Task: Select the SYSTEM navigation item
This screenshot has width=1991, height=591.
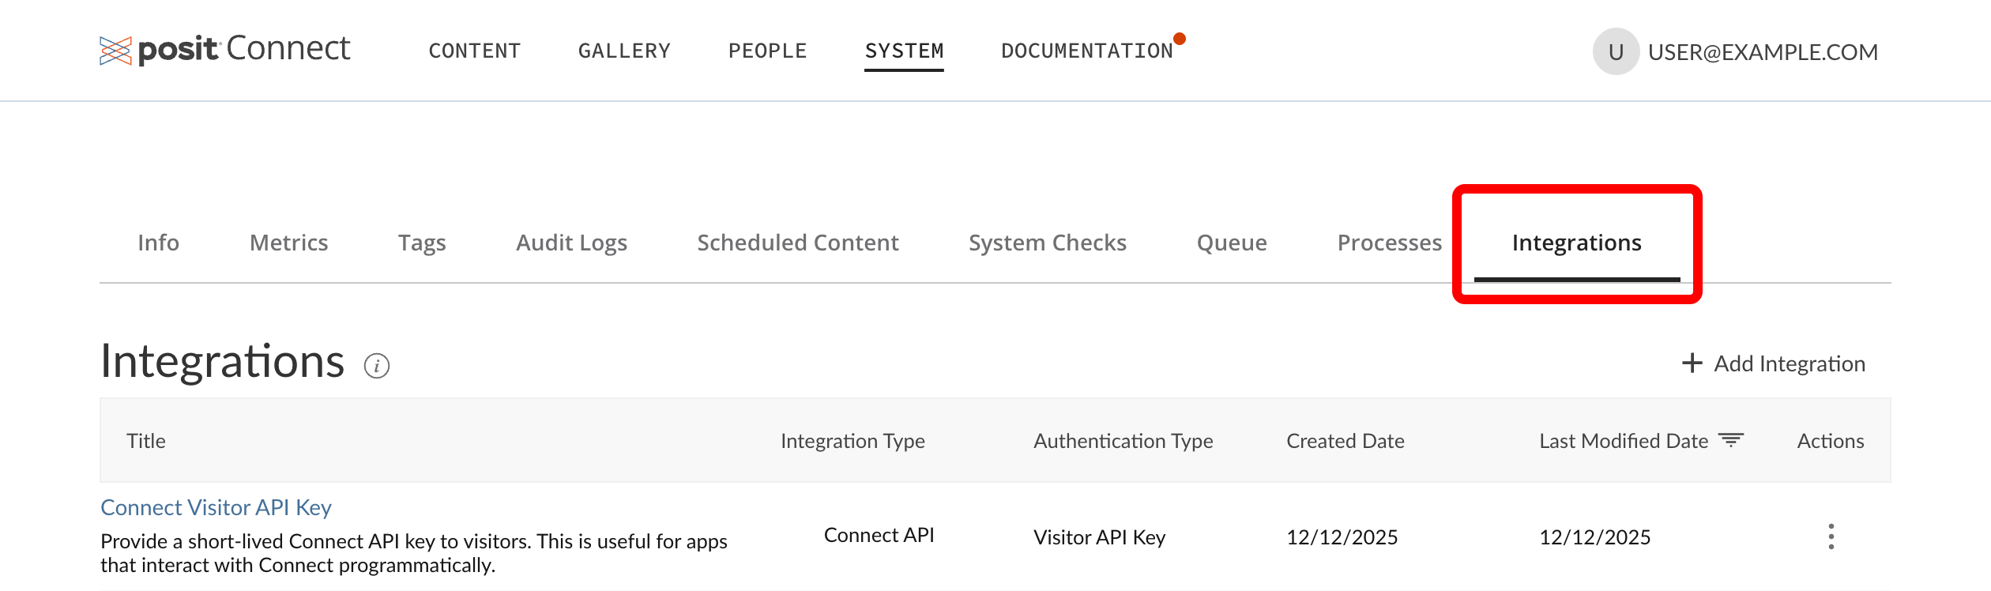Action: pos(904,51)
